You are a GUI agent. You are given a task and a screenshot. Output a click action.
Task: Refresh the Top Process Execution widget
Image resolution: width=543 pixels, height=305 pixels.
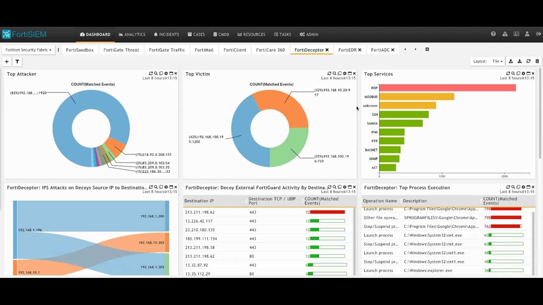tap(508, 187)
